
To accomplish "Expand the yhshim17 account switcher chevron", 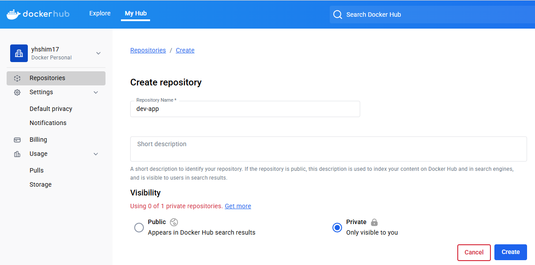I will click(98, 53).
